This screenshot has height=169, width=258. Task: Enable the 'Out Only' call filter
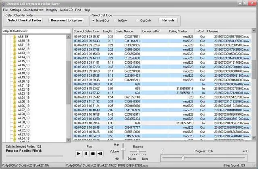pyautogui.click(x=137, y=20)
